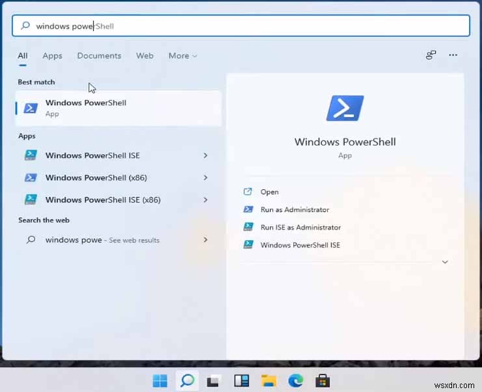Screen dimensions: 482x392
Task: Select 'windows powe' web search result
Action: point(118,240)
